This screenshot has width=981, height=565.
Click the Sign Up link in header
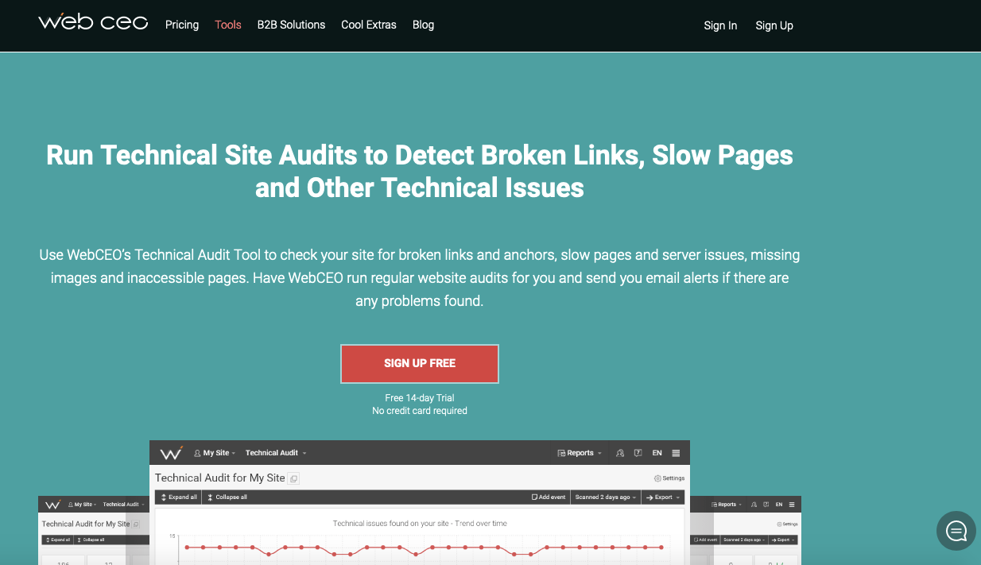[x=774, y=25]
